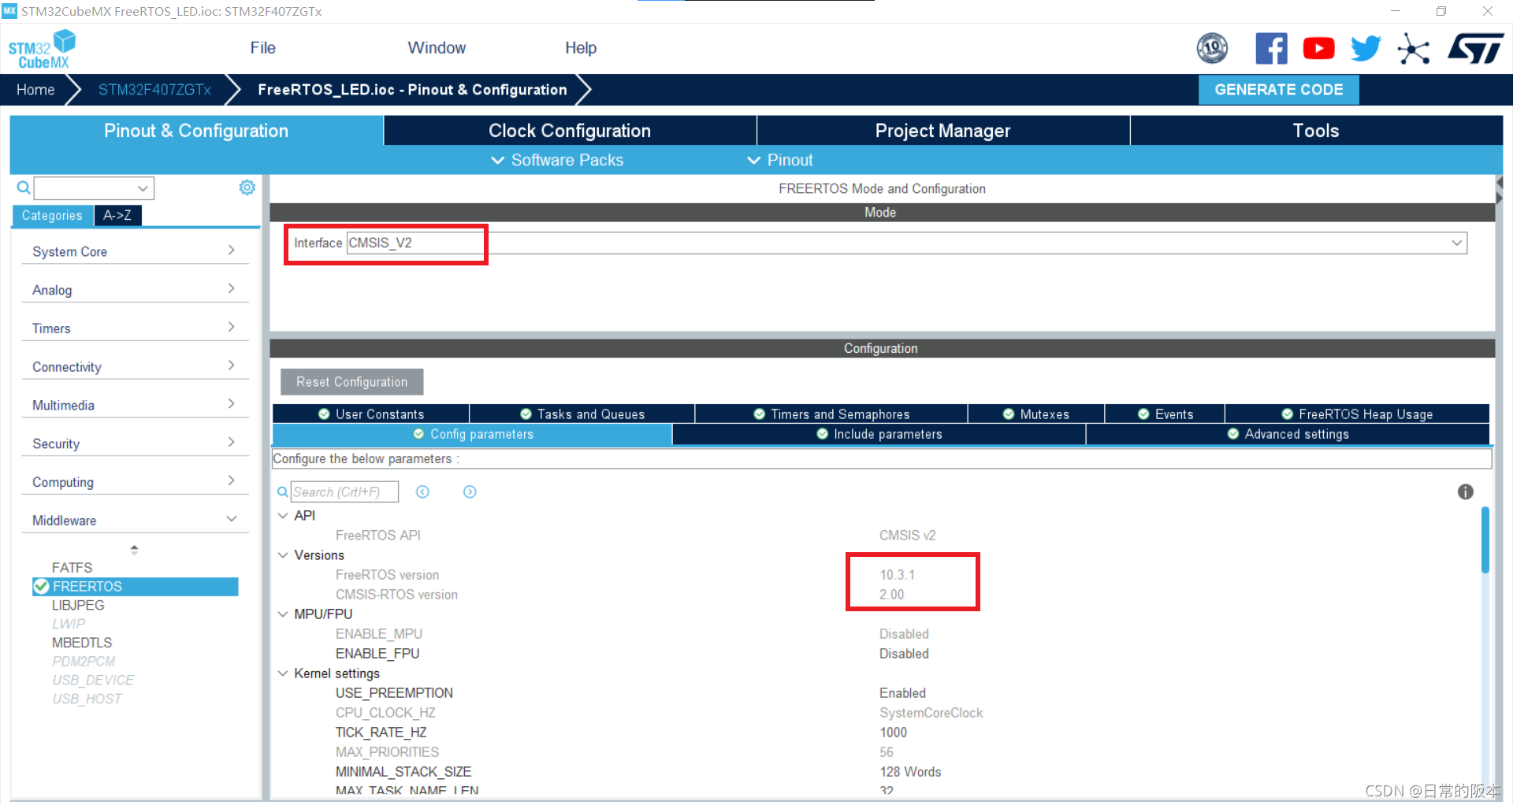Image resolution: width=1513 pixels, height=805 pixels.
Task: Select FREERTOS middleware
Action: pyautogui.click(x=135, y=586)
